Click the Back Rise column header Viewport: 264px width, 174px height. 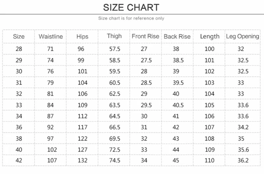[x=177, y=37]
